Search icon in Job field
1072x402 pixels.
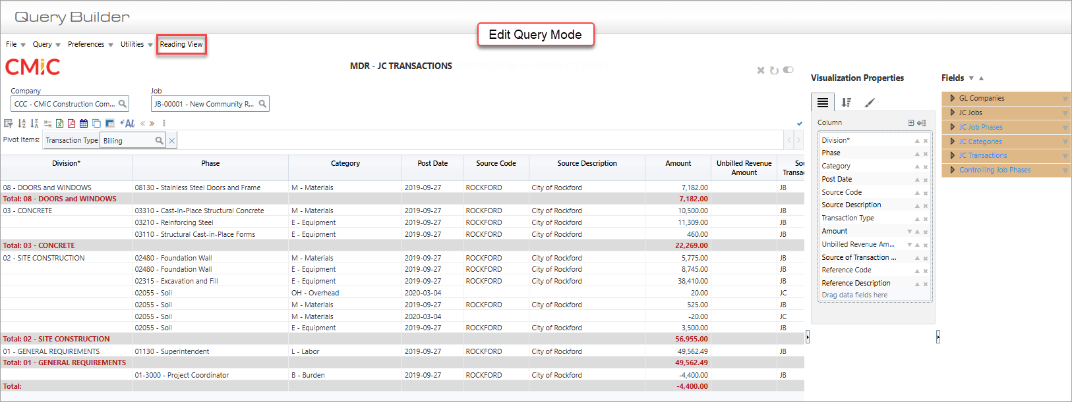click(262, 104)
